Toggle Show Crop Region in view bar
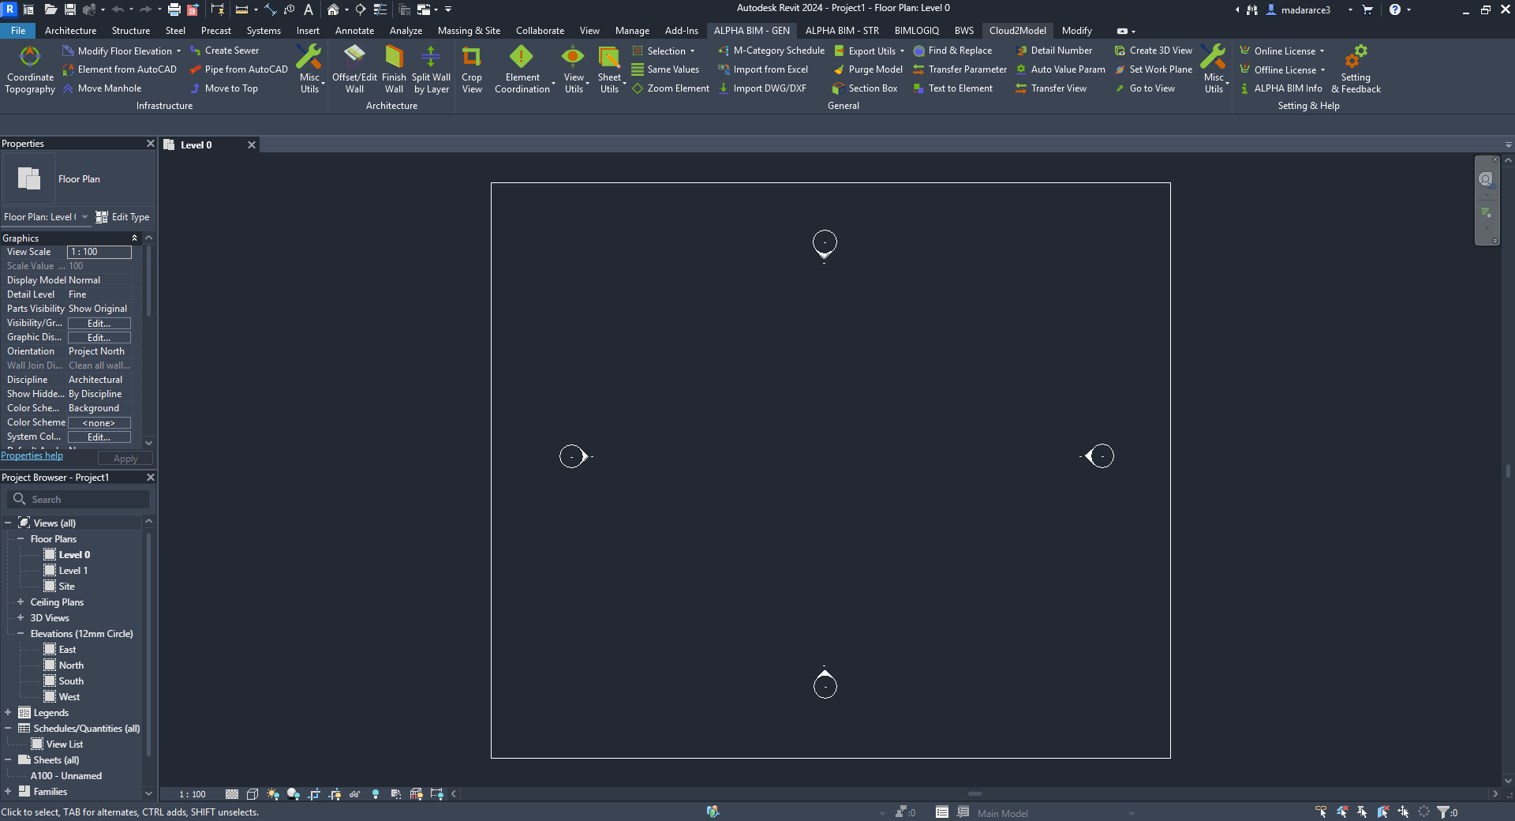The width and height of the screenshot is (1515, 821). [x=335, y=794]
